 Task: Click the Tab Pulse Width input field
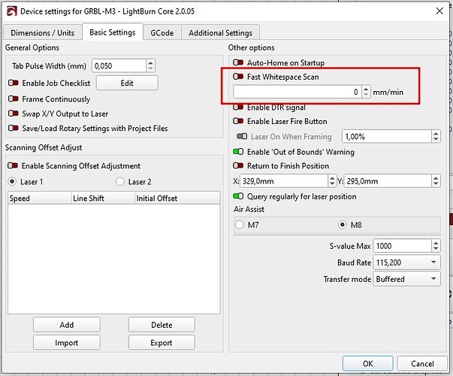[119, 66]
